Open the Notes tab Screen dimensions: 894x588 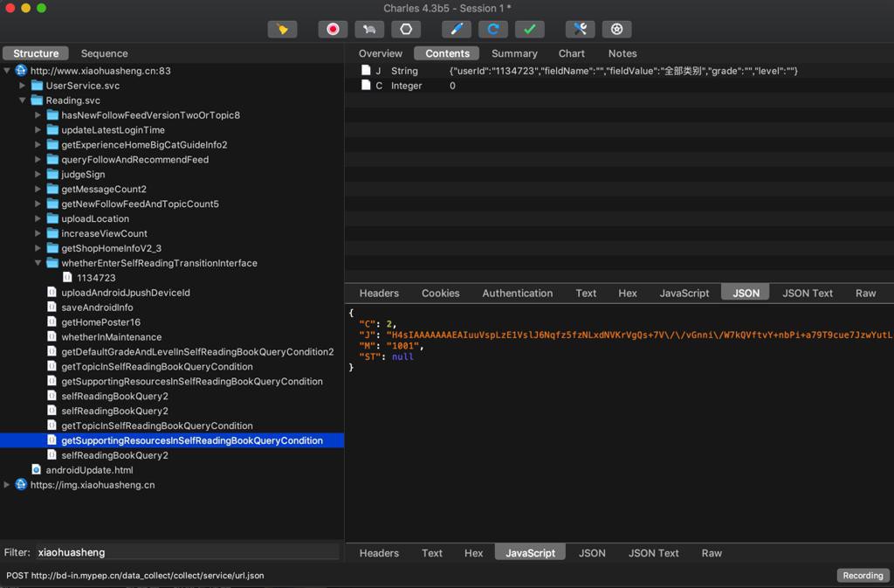click(622, 53)
